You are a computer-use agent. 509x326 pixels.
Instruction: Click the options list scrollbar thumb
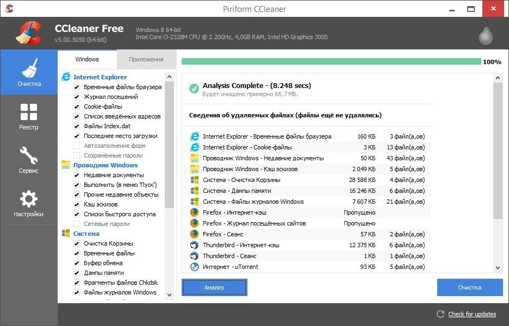tap(169, 145)
